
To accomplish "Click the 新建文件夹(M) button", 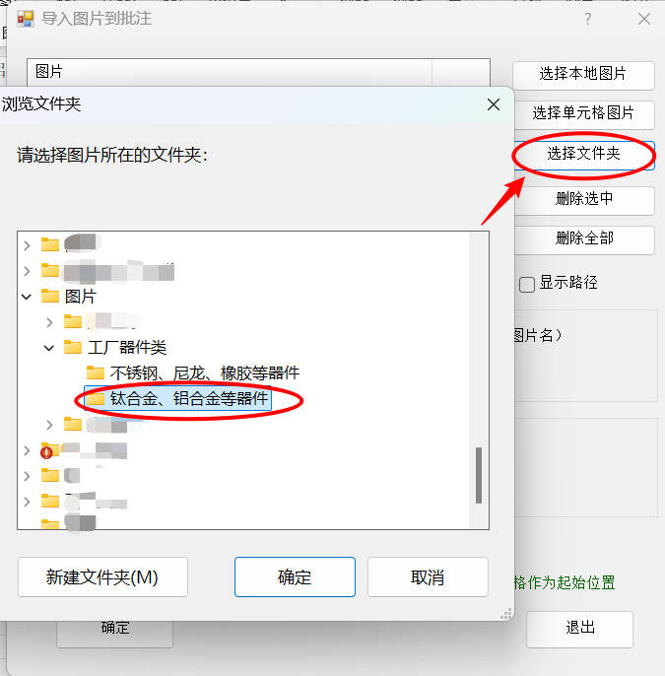I will pos(102,576).
